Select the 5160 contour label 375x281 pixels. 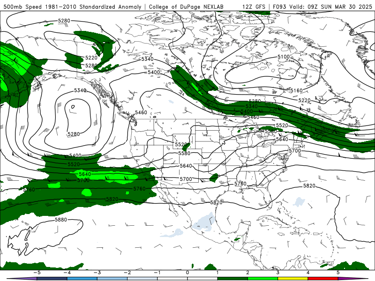[x=296, y=90]
